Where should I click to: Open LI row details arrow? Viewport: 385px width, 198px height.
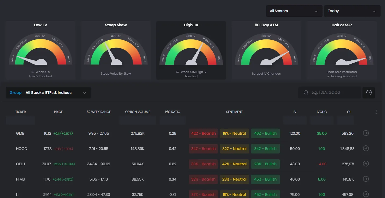[366, 194]
